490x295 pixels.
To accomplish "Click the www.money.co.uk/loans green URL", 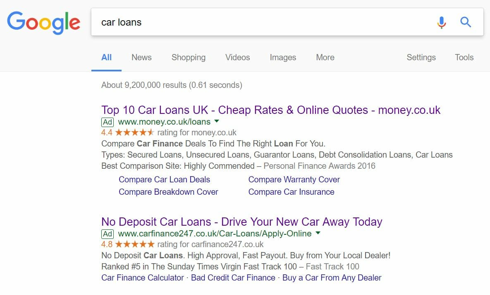I will (164, 122).
